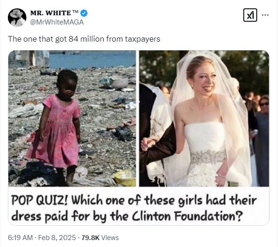Click the 79.8K view count
278x247 pixels.
pos(90,238)
